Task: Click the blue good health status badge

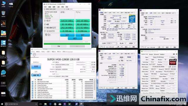Action: pos(36,66)
